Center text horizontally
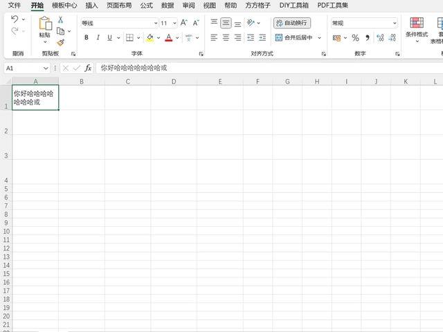The width and height of the screenshot is (443, 332). 226,37
